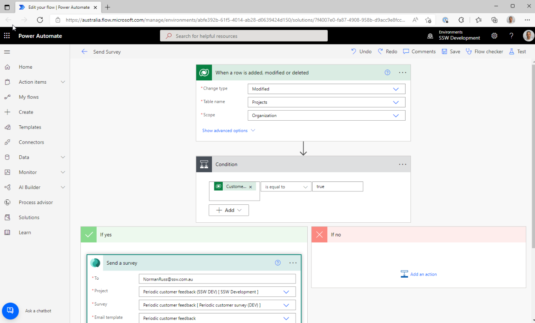The image size is (535, 323).
Task: Click the Ask a chatbot icon
Action: click(x=10, y=311)
